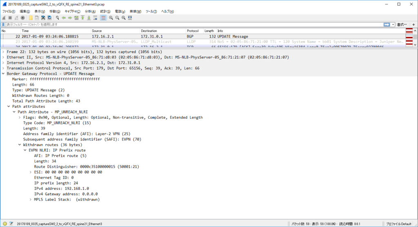Viewport: 418px width, 227px height.
Task: Open the ファイル(F) menu
Action: pyautogui.click(x=9, y=11)
